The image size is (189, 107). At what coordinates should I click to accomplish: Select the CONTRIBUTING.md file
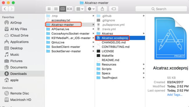click(113, 47)
